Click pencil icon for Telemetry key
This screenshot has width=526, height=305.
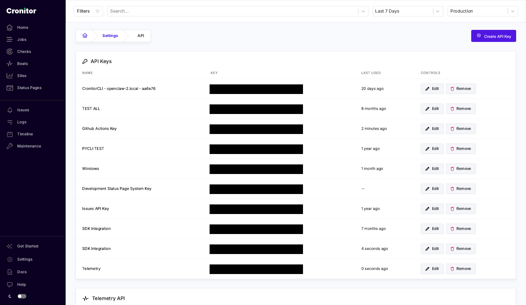tap(427, 269)
